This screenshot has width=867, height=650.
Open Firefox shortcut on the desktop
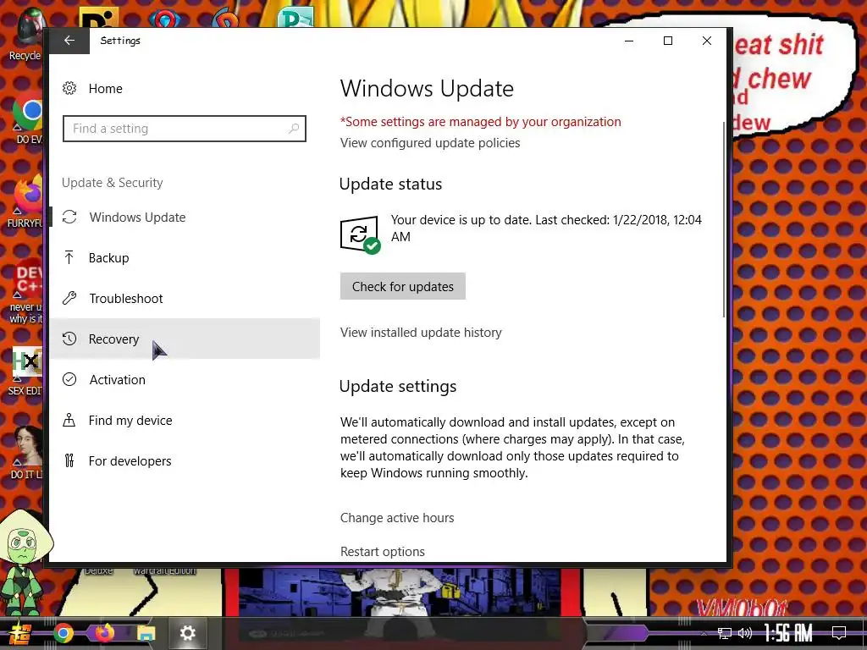click(x=26, y=201)
